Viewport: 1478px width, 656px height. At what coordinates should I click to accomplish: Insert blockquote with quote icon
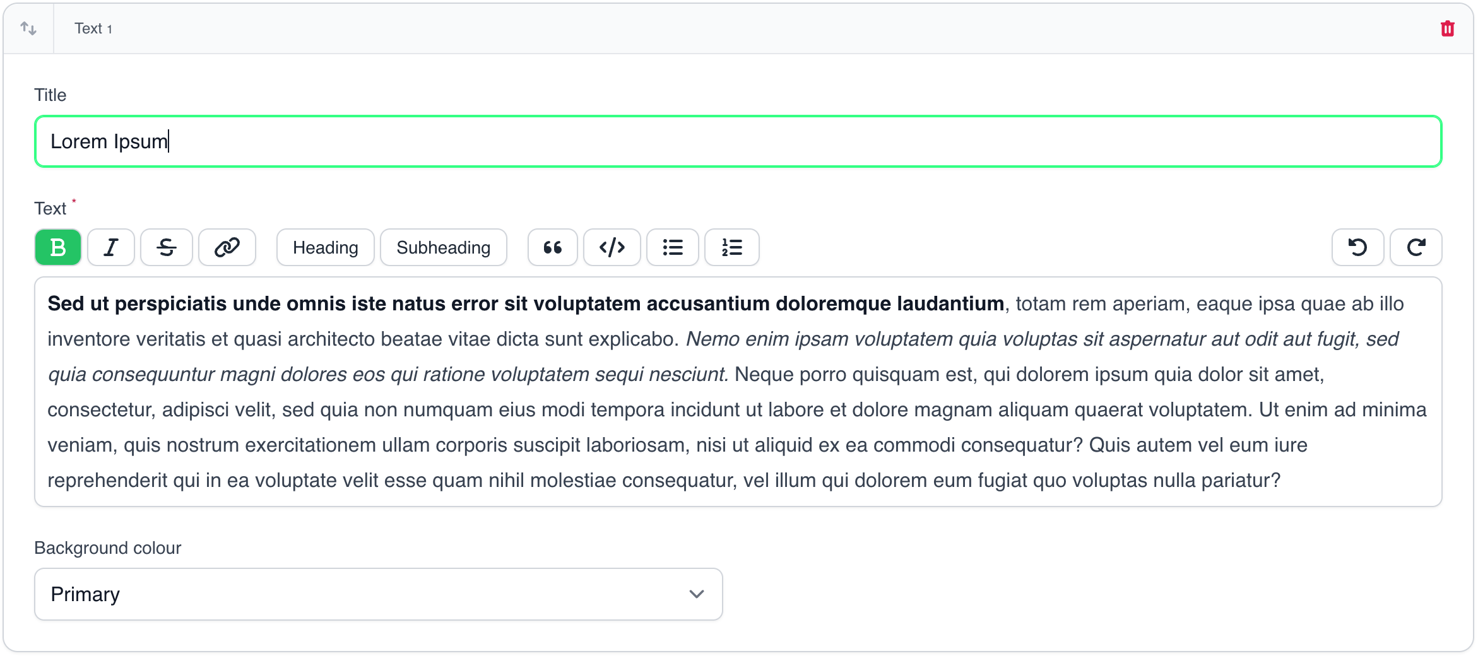pyautogui.click(x=553, y=247)
